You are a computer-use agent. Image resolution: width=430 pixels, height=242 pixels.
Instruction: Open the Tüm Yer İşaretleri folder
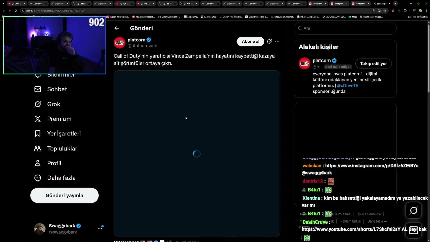pyautogui.click(x=418, y=17)
